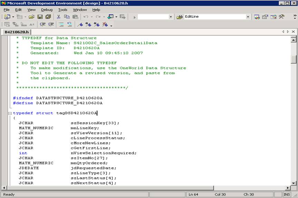The image size is (298, 198).
Task: Click the tab scroll right arrow
Action: click(x=288, y=32)
